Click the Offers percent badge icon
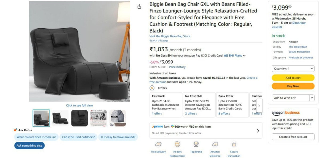Image resolution: width=320 pixels, height=158 pixels. [152, 88]
